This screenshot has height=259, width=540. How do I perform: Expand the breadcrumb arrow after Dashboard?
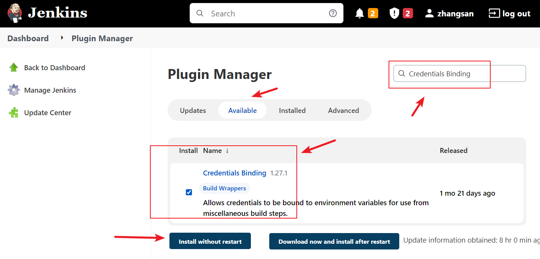pos(62,38)
